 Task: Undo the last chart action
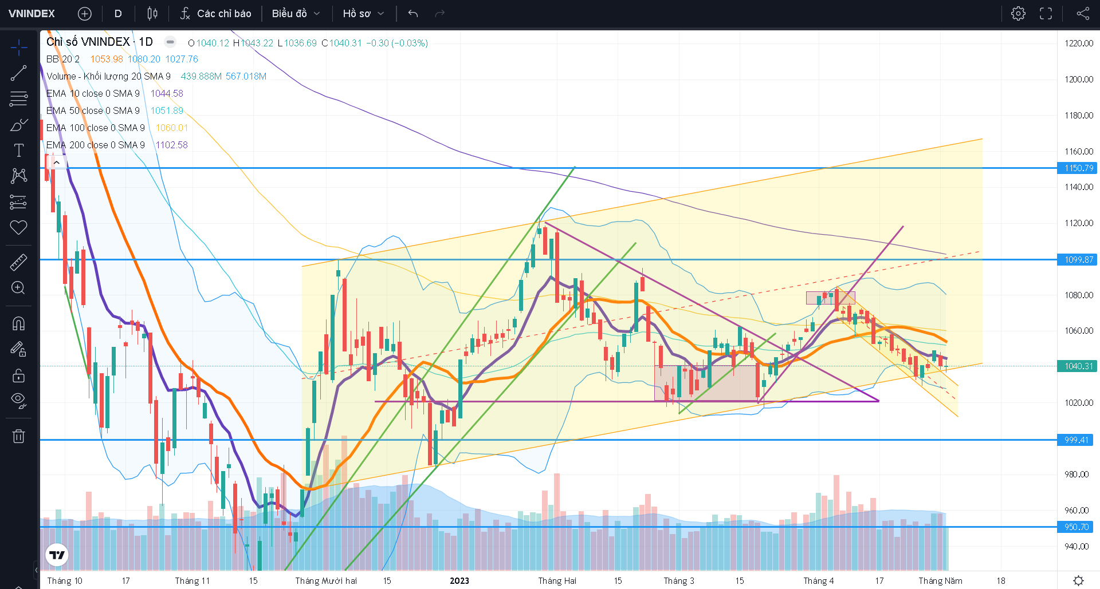pyautogui.click(x=413, y=14)
